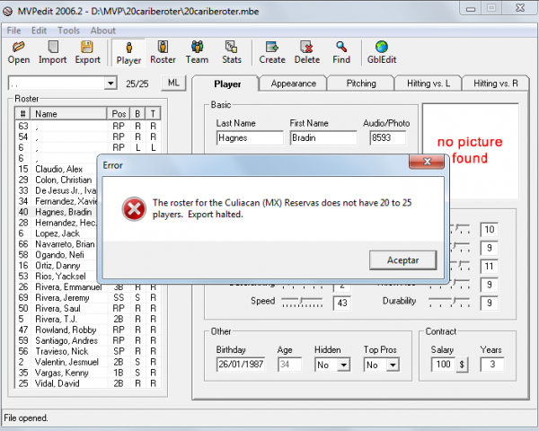The image size is (539, 431).
Task: Click the ML button
Action: 172,83
